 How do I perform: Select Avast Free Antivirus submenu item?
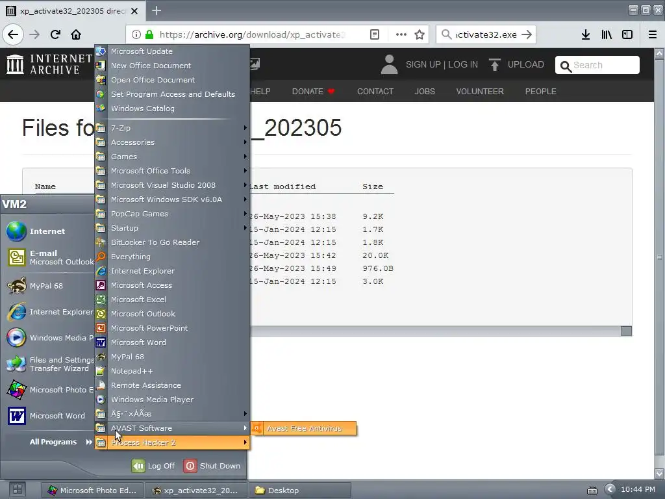click(304, 428)
